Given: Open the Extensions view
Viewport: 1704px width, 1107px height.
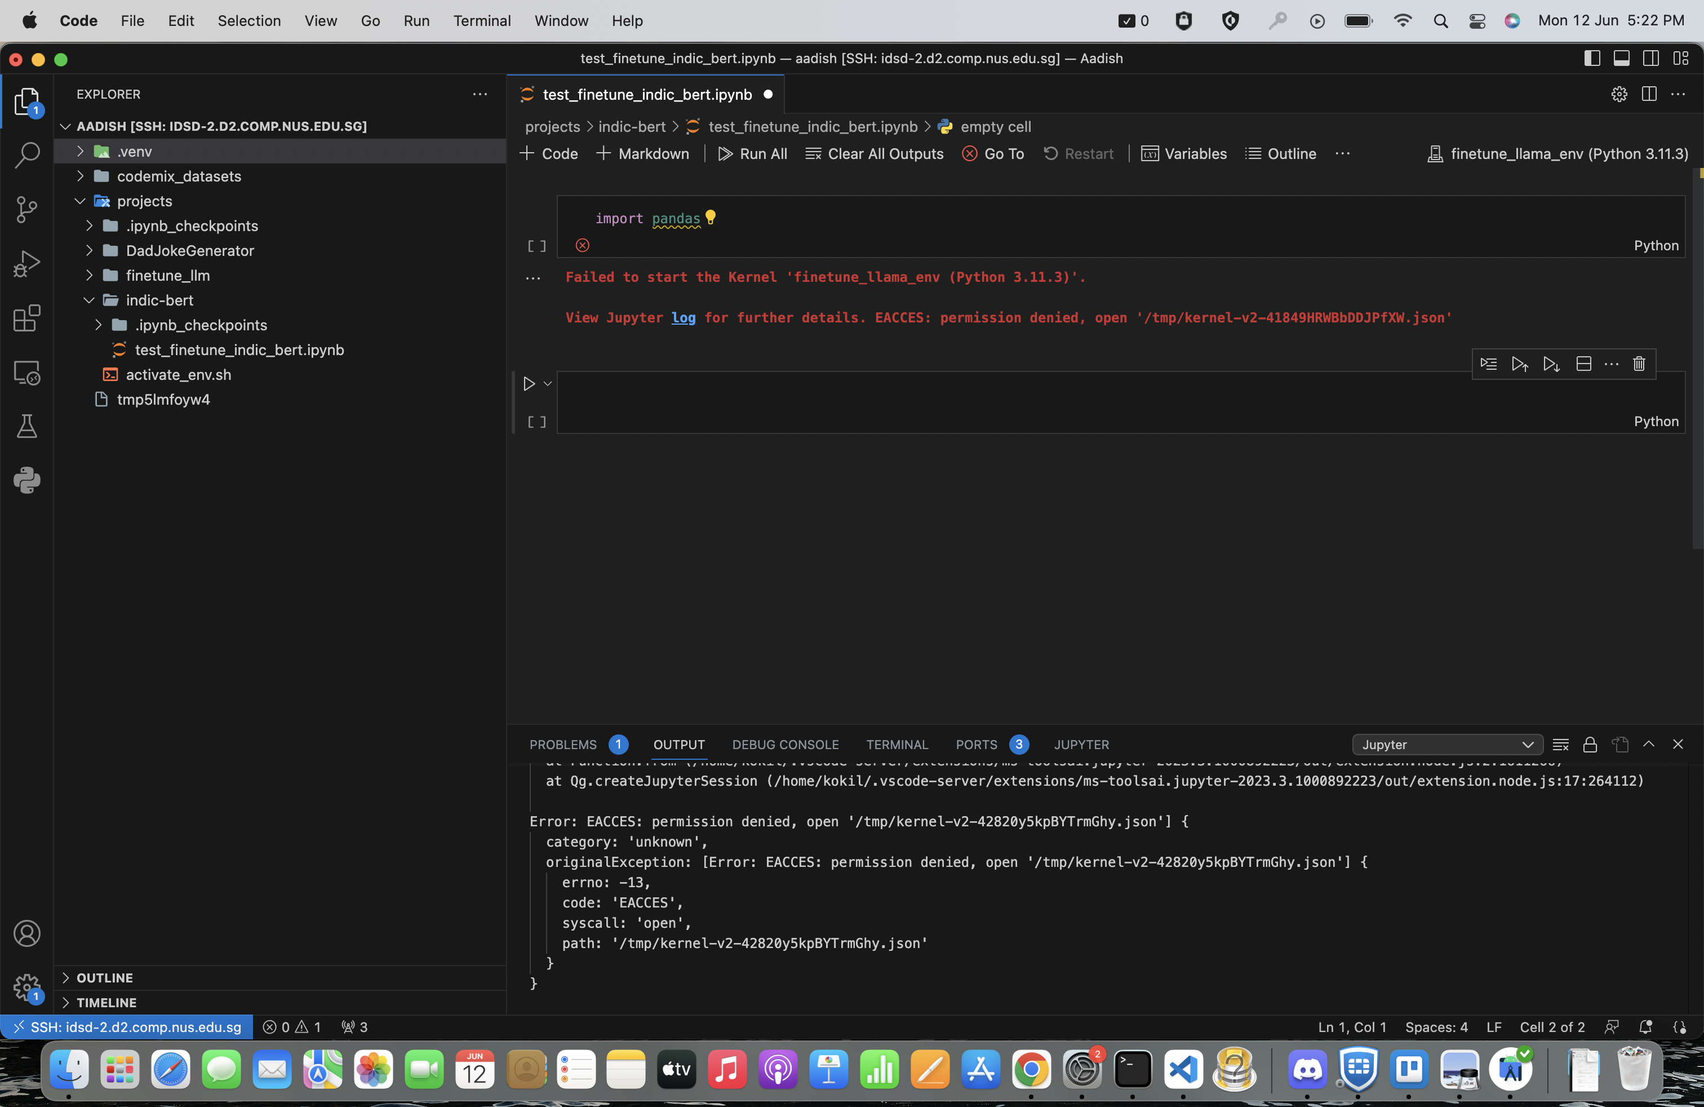Looking at the screenshot, I should [x=26, y=318].
